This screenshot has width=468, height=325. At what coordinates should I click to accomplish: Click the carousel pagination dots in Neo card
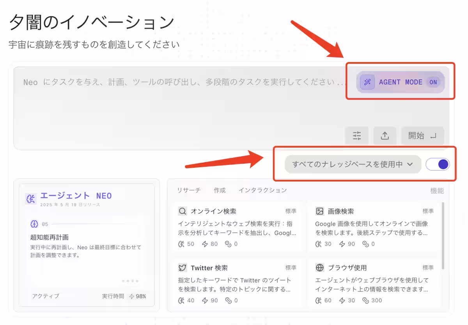[130, 281]
